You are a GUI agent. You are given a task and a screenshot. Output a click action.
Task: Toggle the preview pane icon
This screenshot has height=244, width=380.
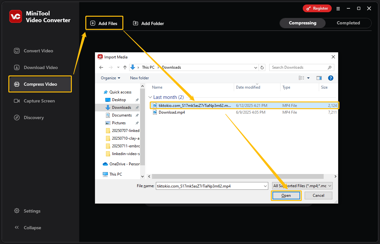click(x=319, y=78)
